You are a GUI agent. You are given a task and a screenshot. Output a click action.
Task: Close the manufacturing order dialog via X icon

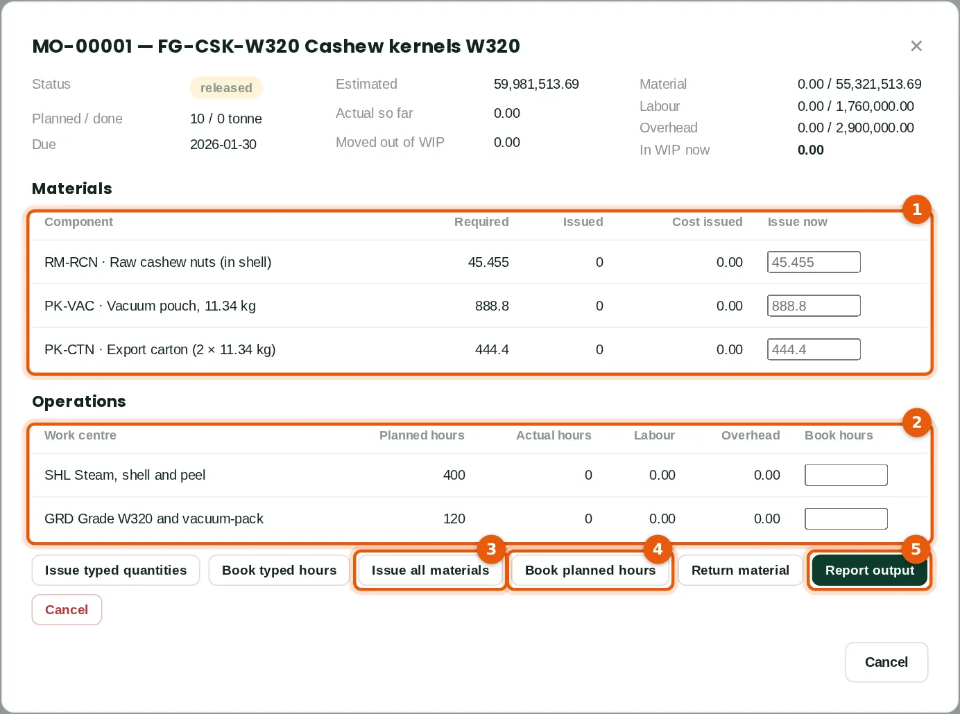[916, 46]
